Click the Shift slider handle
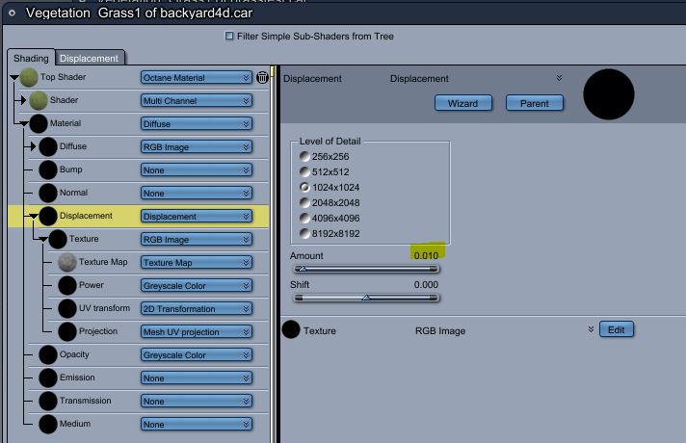The image size is (686, 443). pos(366,298)
